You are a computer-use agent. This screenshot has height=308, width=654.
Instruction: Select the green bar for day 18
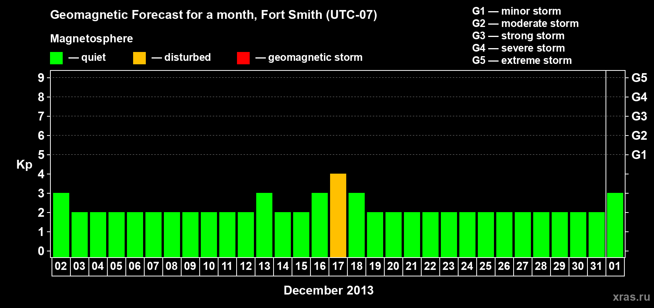pos(357,225)
